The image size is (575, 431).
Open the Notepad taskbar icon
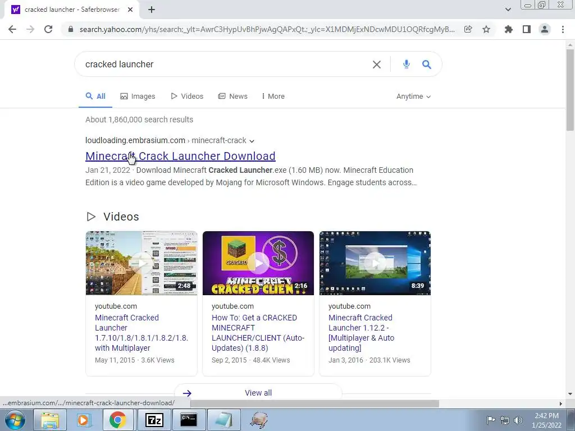click(x=223, y=420)
